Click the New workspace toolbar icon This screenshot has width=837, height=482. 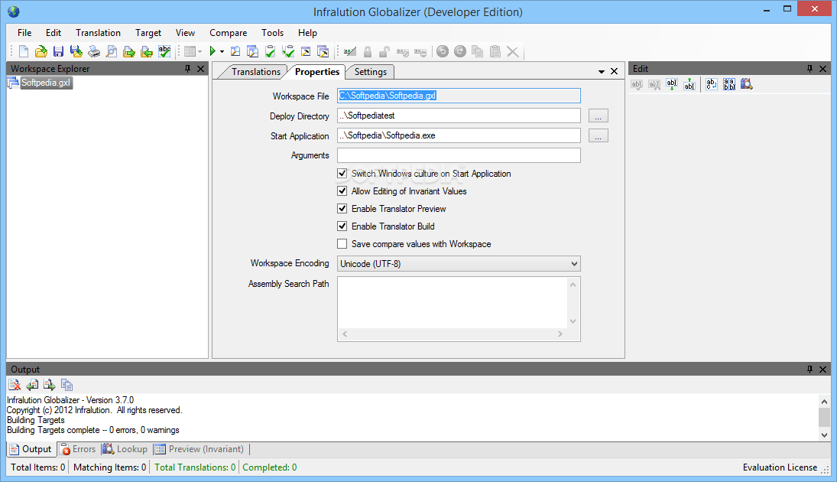(24, 51)
